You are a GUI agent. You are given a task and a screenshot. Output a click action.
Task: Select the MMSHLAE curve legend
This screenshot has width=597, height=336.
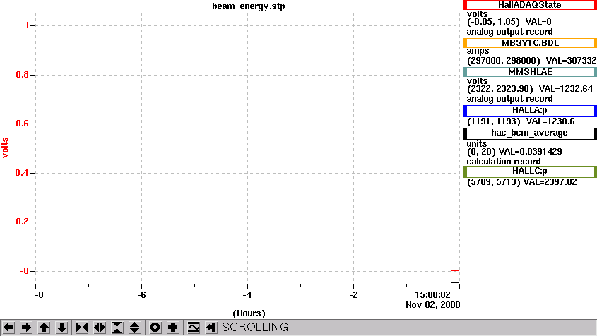[x=530, y=72]
